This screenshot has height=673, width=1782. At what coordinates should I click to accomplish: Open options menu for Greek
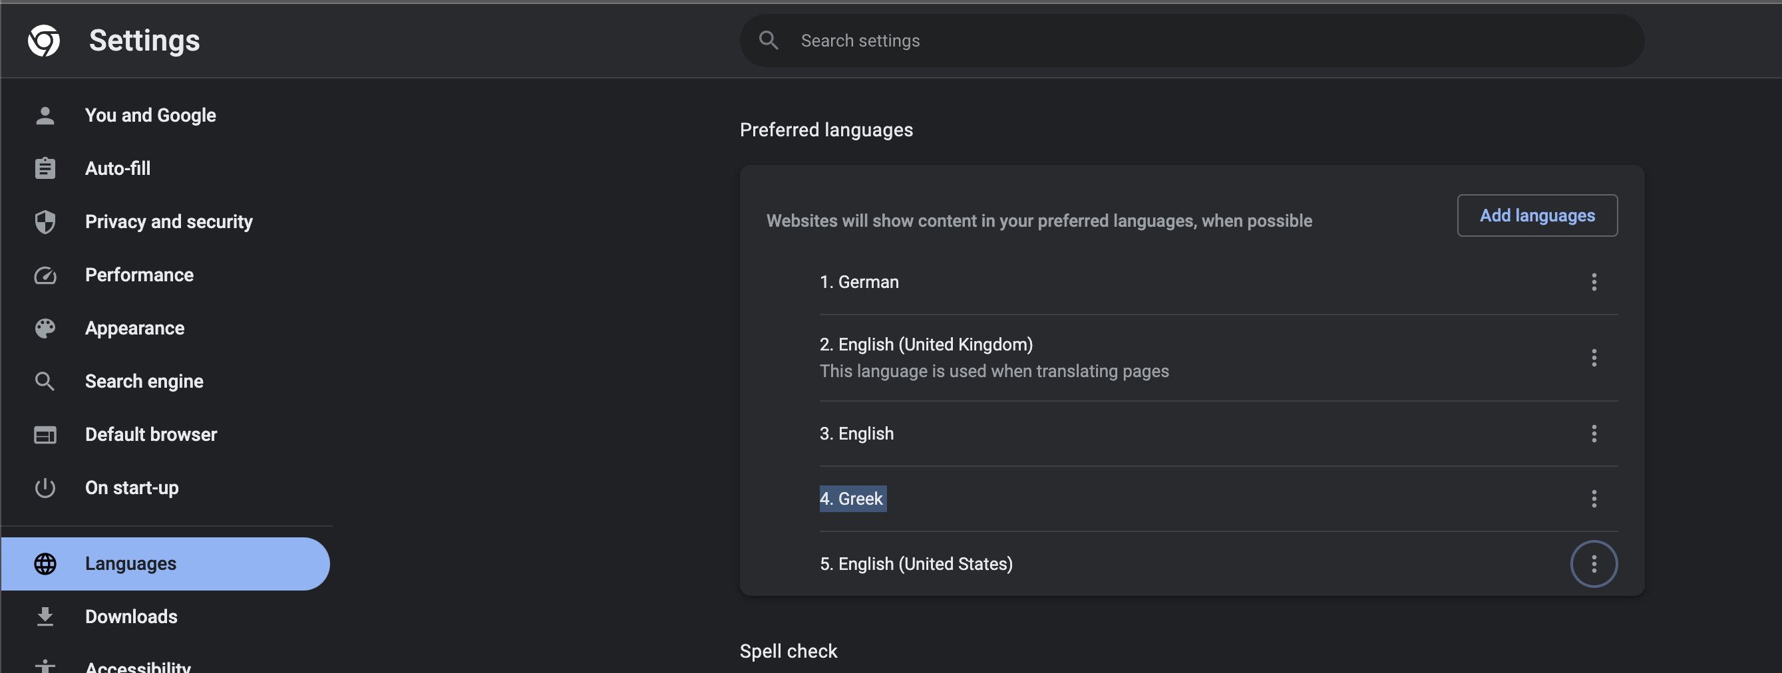point(1594,498)
